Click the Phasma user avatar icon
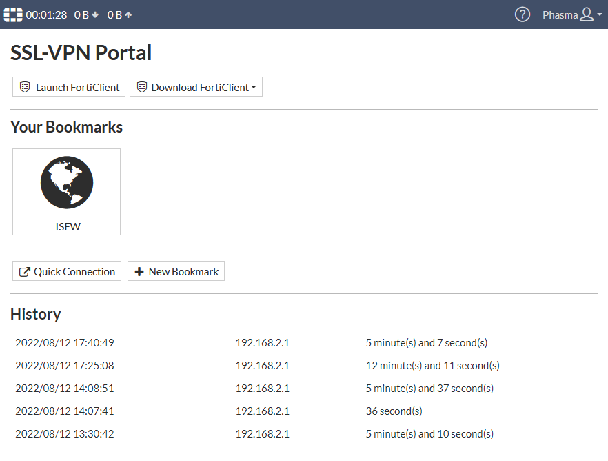The image size is (608, 461). tap(587, 14)
